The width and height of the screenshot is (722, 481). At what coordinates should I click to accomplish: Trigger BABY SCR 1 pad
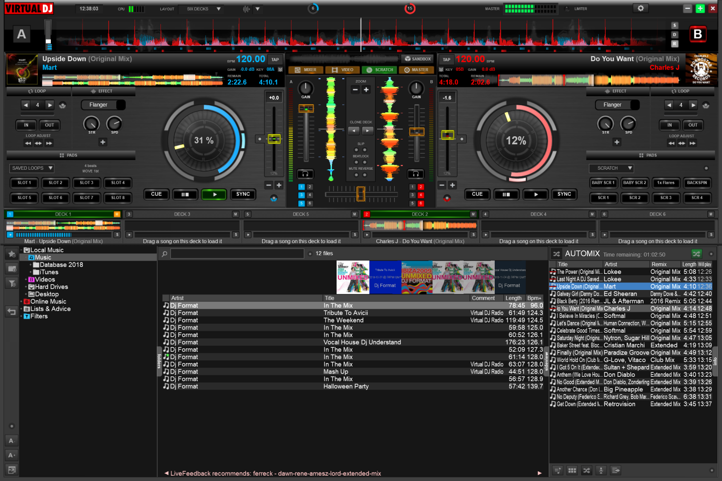tap(603, 183)
